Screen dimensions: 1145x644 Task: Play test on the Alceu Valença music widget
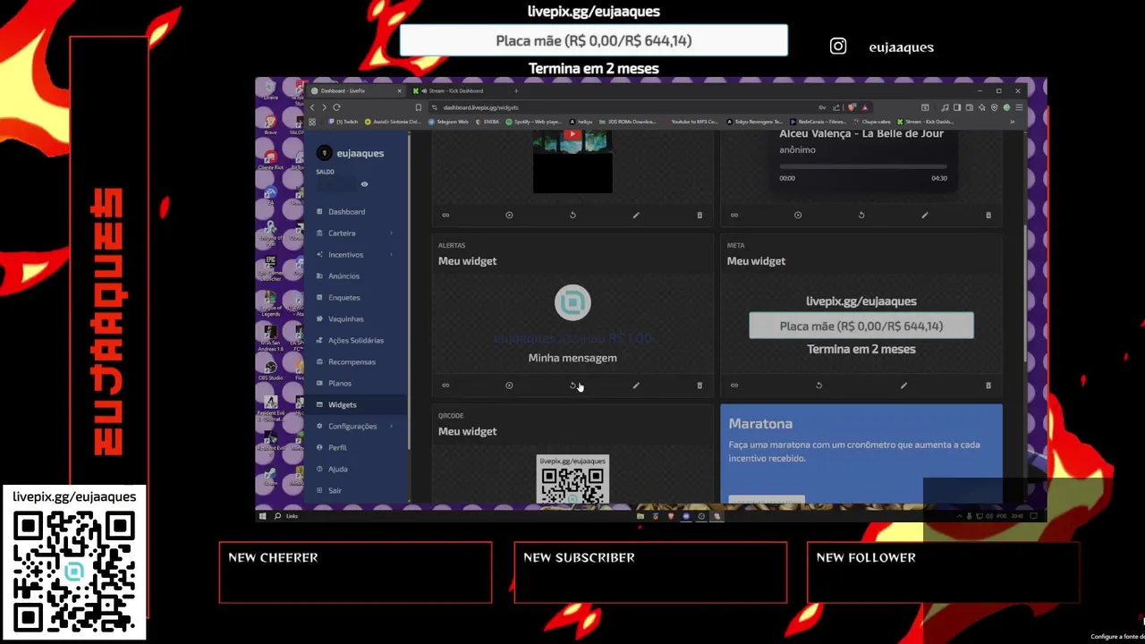[x=798, y=215]
